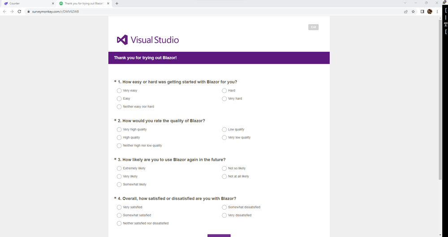Pick Somewhat dissatisfied option
The height and width of the screenshot is (237, 448).
click(224, 207)
